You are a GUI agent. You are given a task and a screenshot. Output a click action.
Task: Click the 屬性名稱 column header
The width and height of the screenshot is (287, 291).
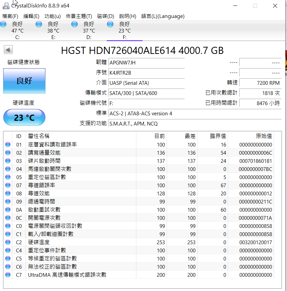click(x=39, y=136)
